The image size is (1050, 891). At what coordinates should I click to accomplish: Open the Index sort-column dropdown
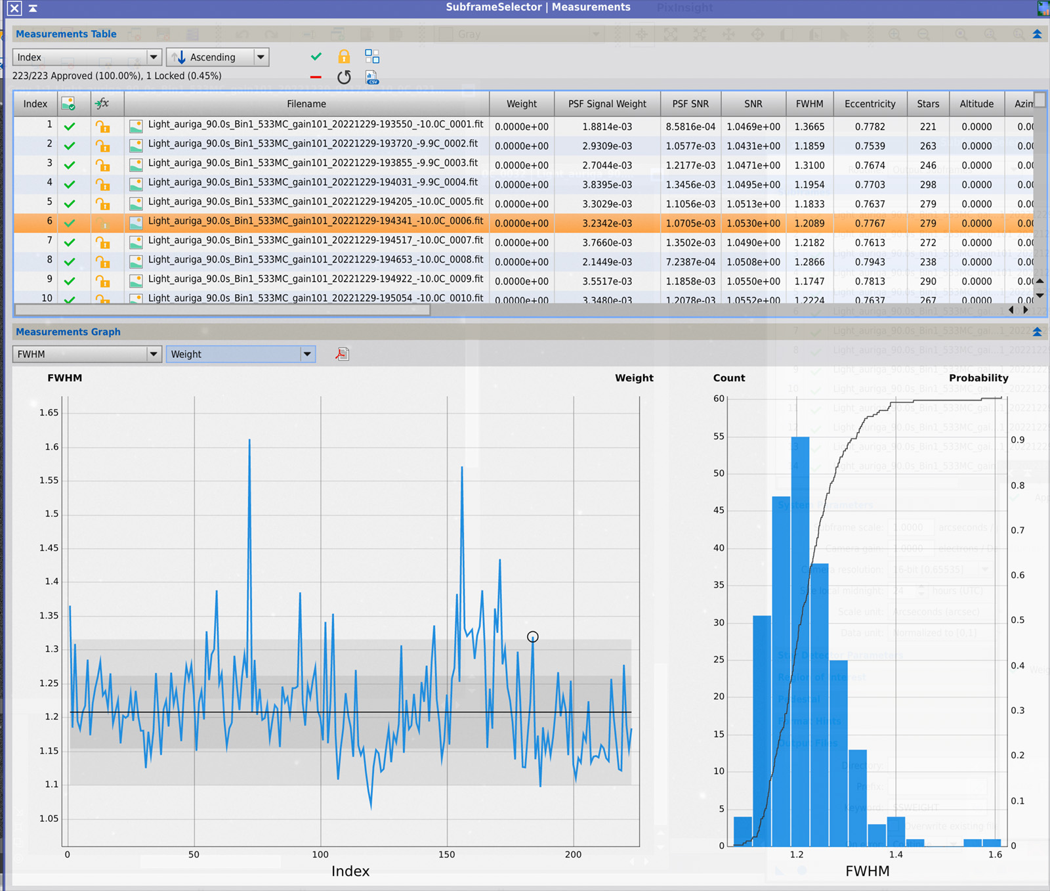pyautogui.click(x=87, y=57)
